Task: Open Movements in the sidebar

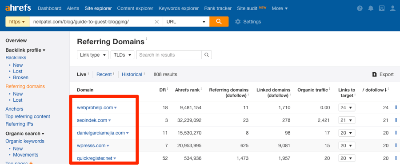Action: click(26, 155)
